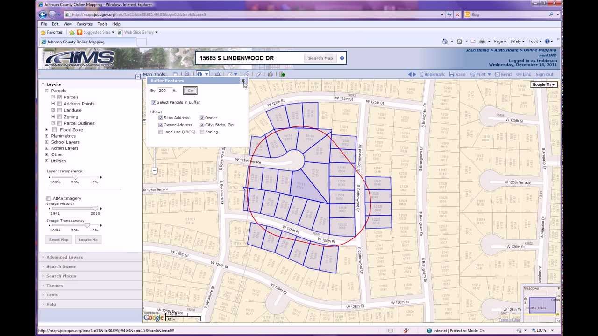Close the Buffer Features panel

click(x=243, y=81)
